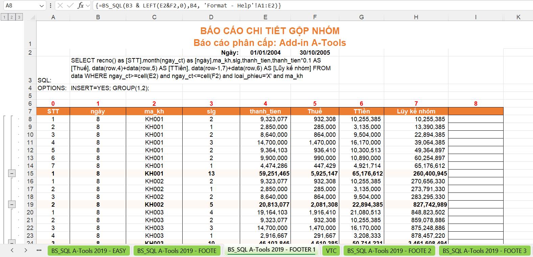Open the Insert Function (fx) dialog

pos(80,5)
